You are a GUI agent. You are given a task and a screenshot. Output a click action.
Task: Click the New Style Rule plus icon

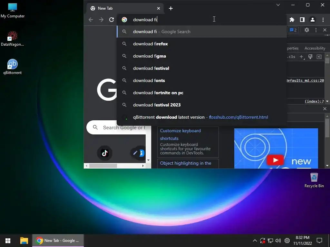click(302, 57)
